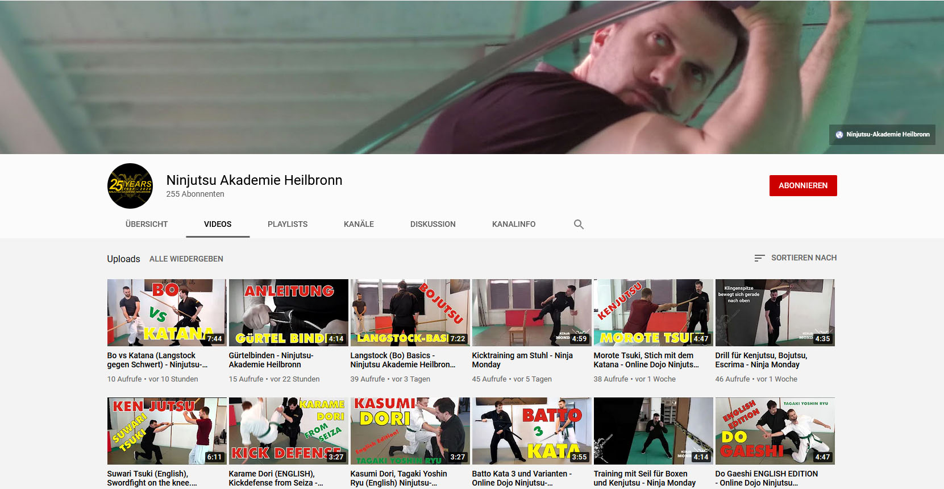Image resolution: width=944 pixels, height=489 pixels.
Task: Open the Batto 3 Kata thumbnail
Action: click(x=532, y=431)
